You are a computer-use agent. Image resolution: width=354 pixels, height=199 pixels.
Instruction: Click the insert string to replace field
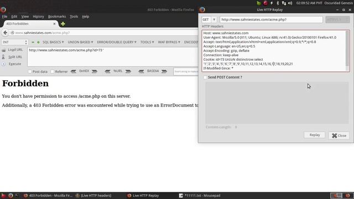[x=186, y=71]
